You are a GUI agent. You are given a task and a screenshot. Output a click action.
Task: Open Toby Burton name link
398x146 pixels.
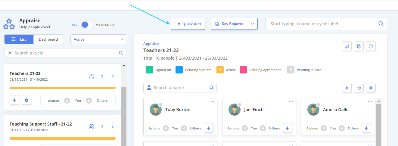178,110
